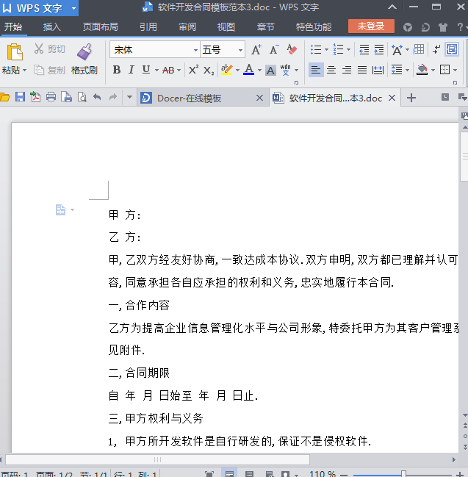Toggle italic formatting
The image size is (468, 477).
click(x=132, y=70)
